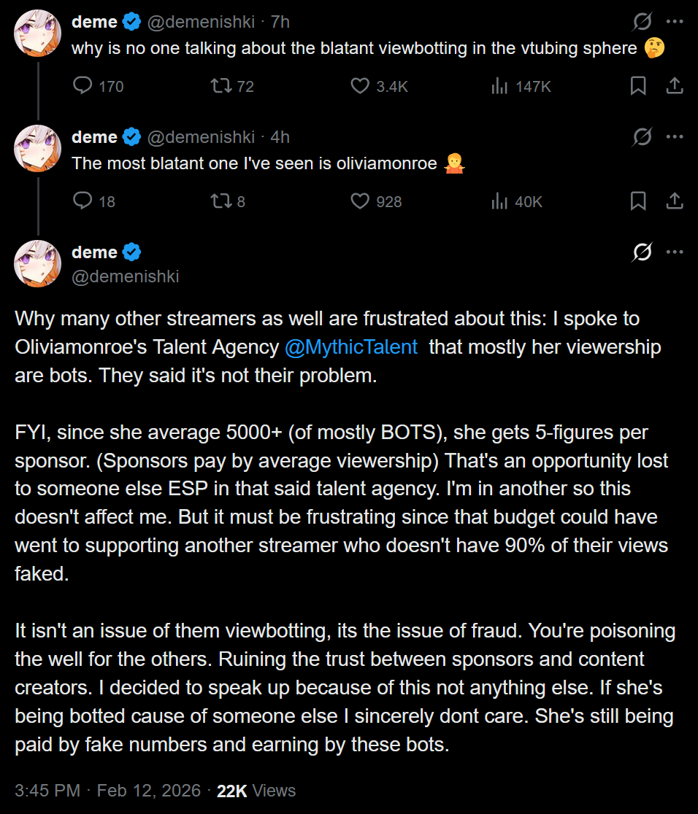This screenshot has width=698, height=814.
Task: Open the 7h timestamp of first tweet
Action: (280, 22)
